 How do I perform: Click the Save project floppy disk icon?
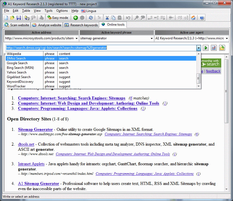(x=19, y=18)
